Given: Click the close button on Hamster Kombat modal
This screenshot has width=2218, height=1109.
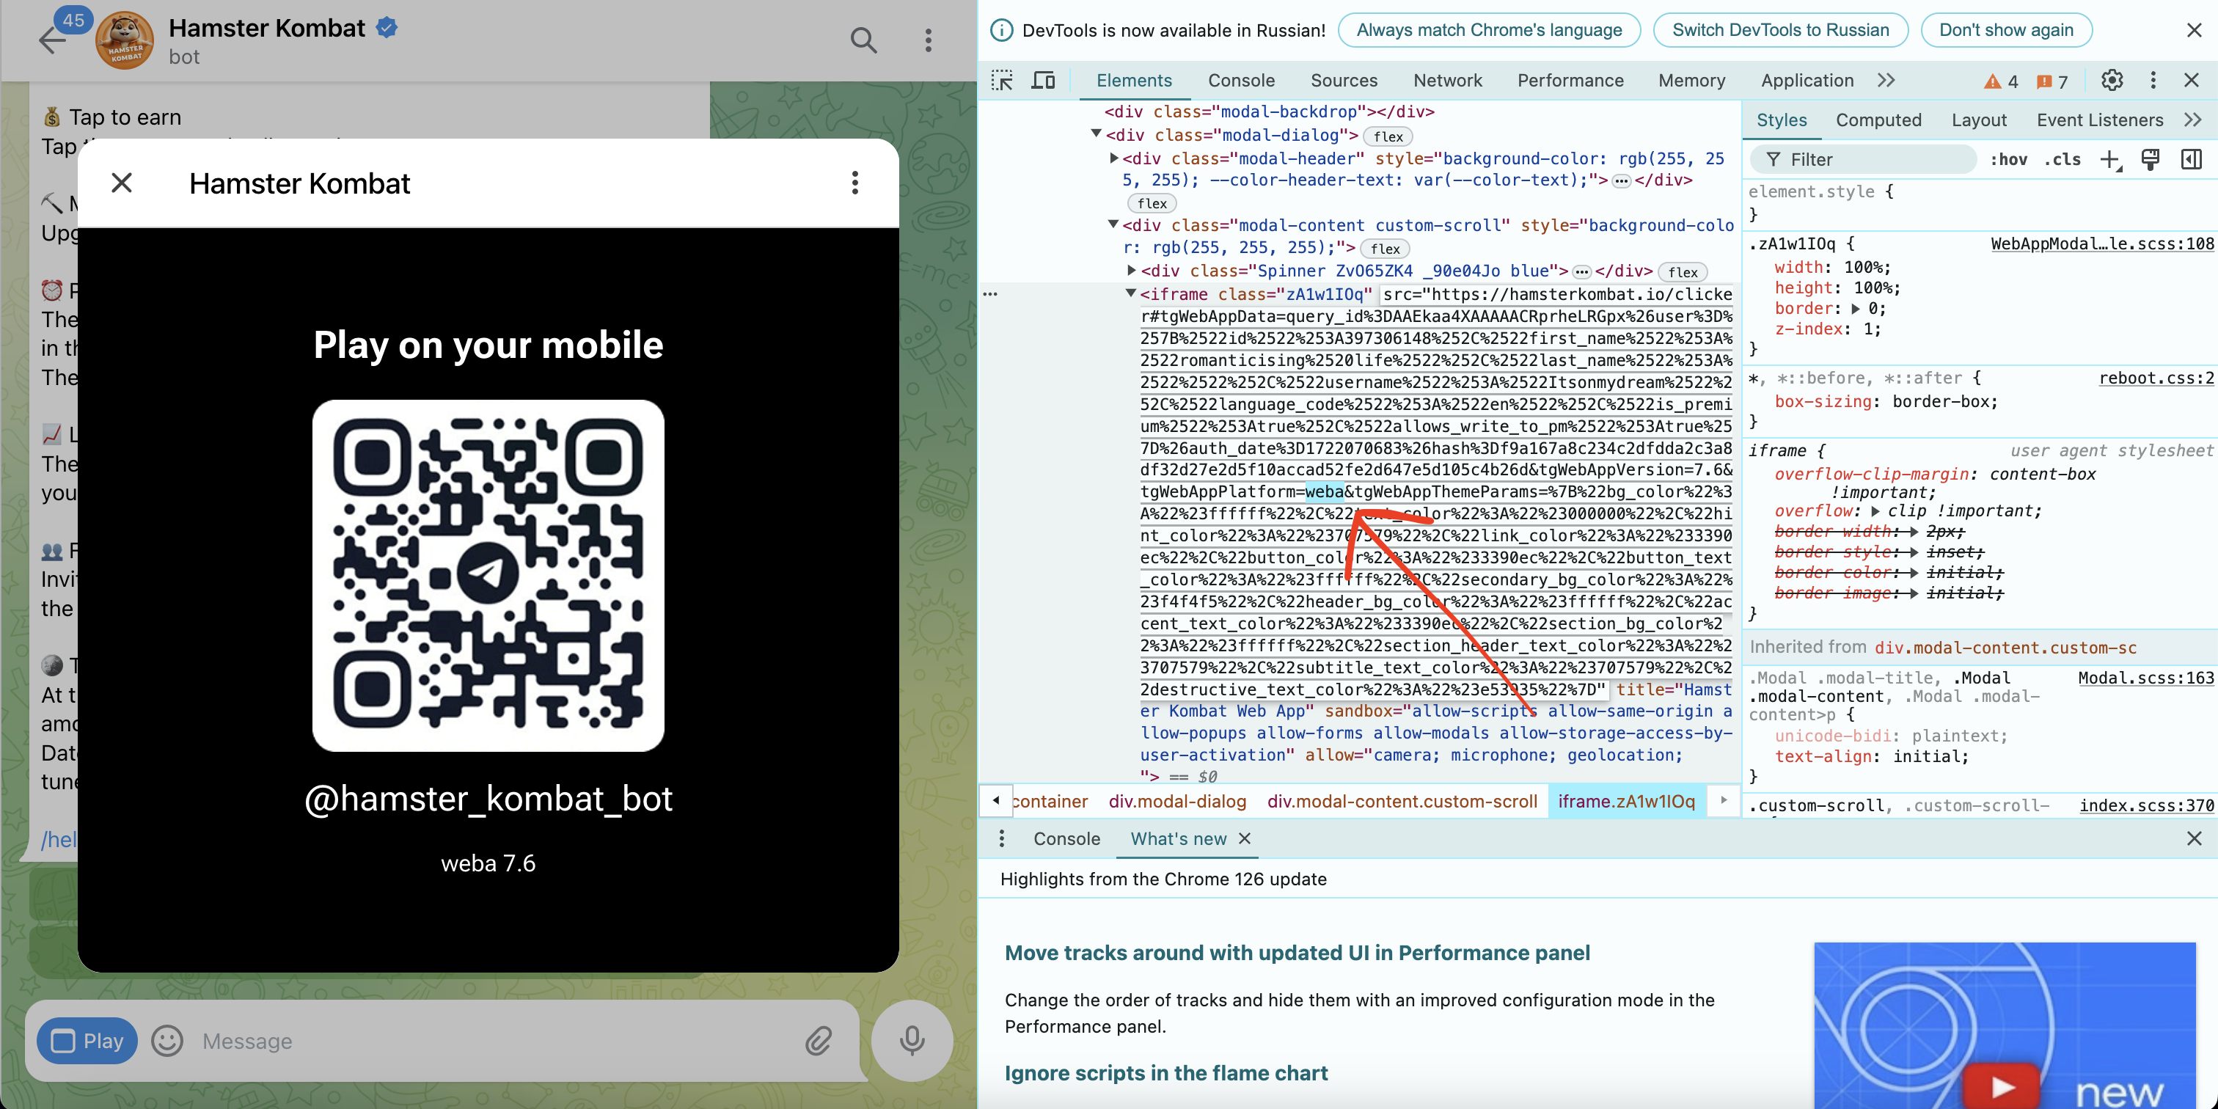Looking at the screenshot, I should click(x=122, y=181).
